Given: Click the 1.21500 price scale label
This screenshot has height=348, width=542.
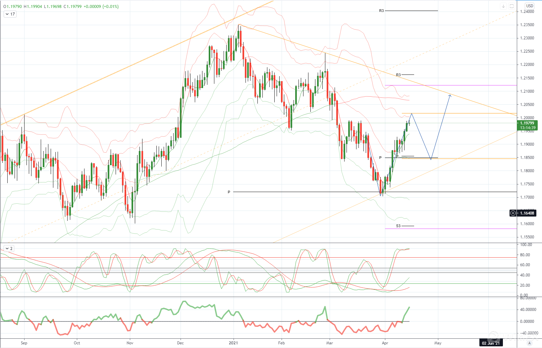Looking at the screenshot, I should [527, 78].
